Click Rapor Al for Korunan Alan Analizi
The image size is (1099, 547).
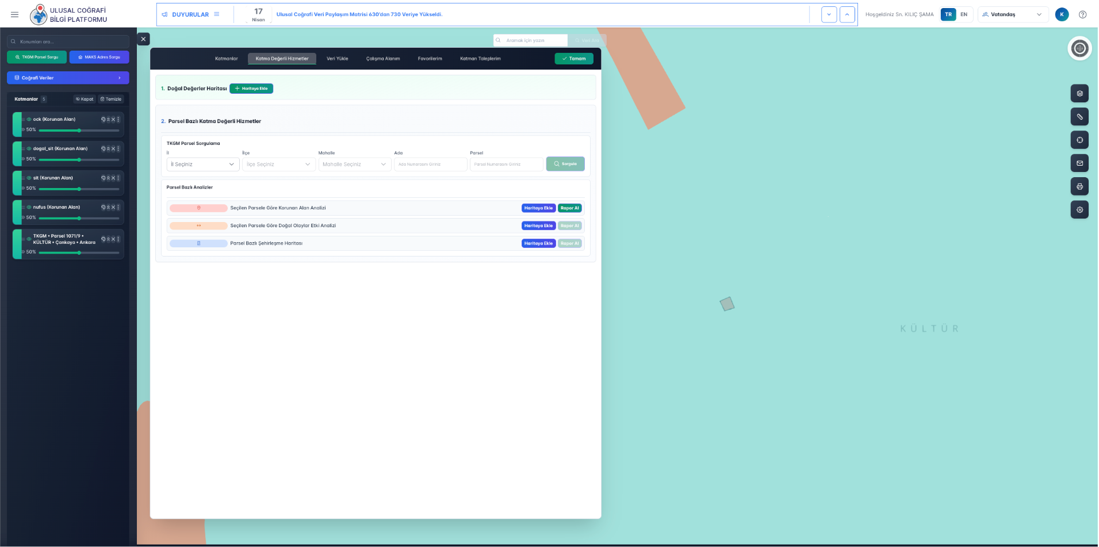(x=570, y=208)
